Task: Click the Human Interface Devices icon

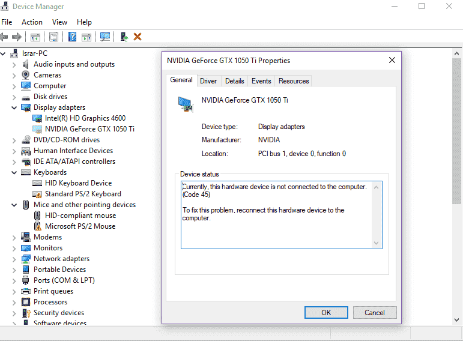Action: [x=26, y=151]
